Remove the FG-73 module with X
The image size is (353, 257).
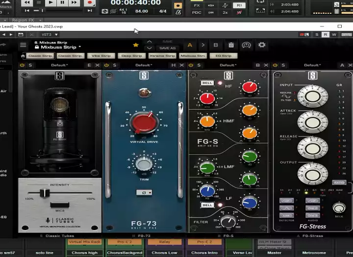[182, 65]
